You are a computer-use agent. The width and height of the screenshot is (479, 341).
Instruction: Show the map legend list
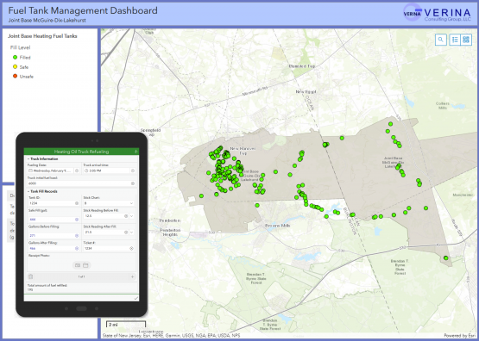tap(455, 40)
